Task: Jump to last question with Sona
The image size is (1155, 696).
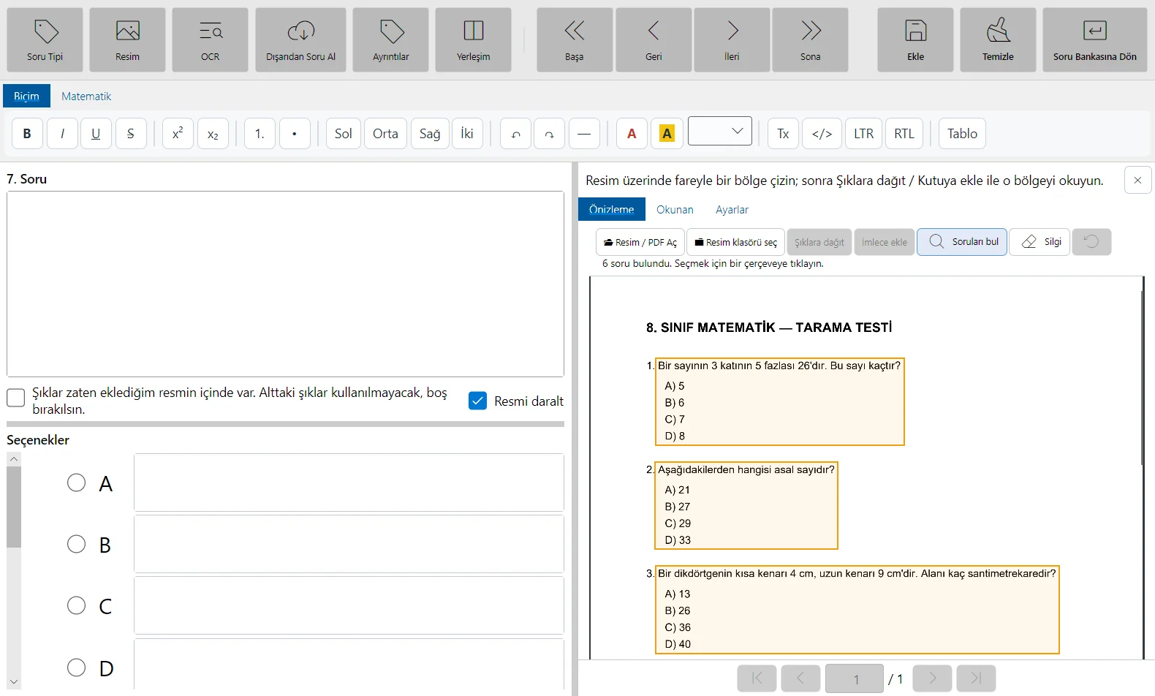Action: (811, 40)
